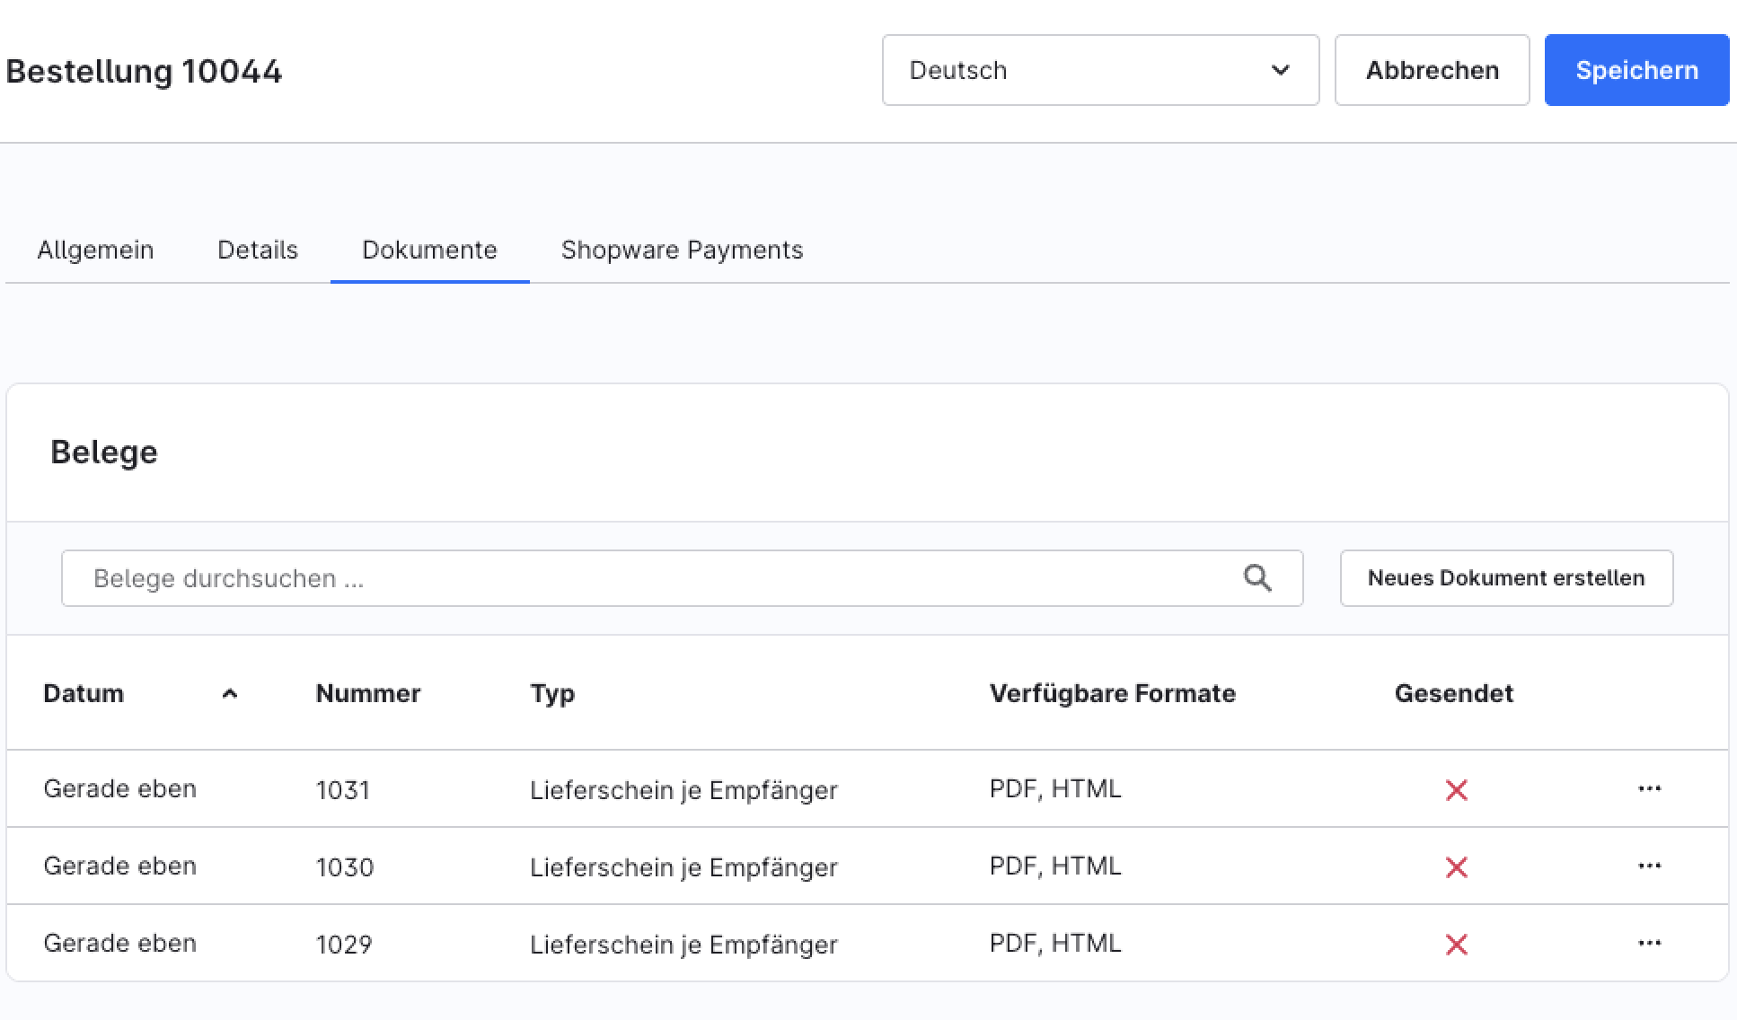Click PDF, HTML formats for document 1029
1737x1020 pixels.
(x=1055, y=943)
